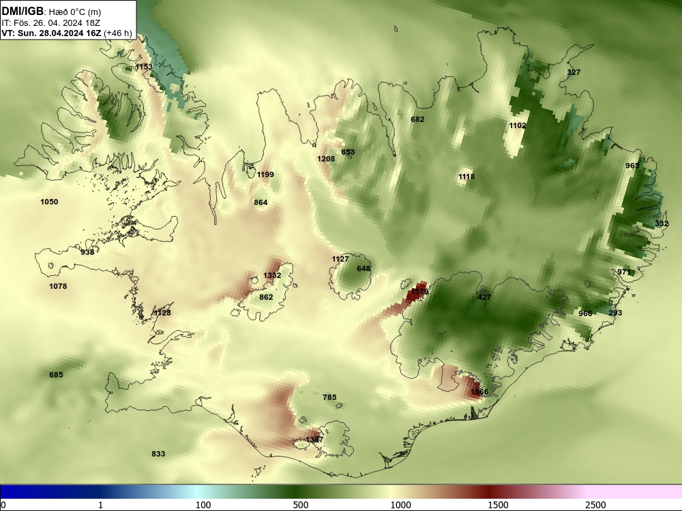Screen dimensions: 682x511
Task: Select the 1208 height label
Action: [326, 159]
